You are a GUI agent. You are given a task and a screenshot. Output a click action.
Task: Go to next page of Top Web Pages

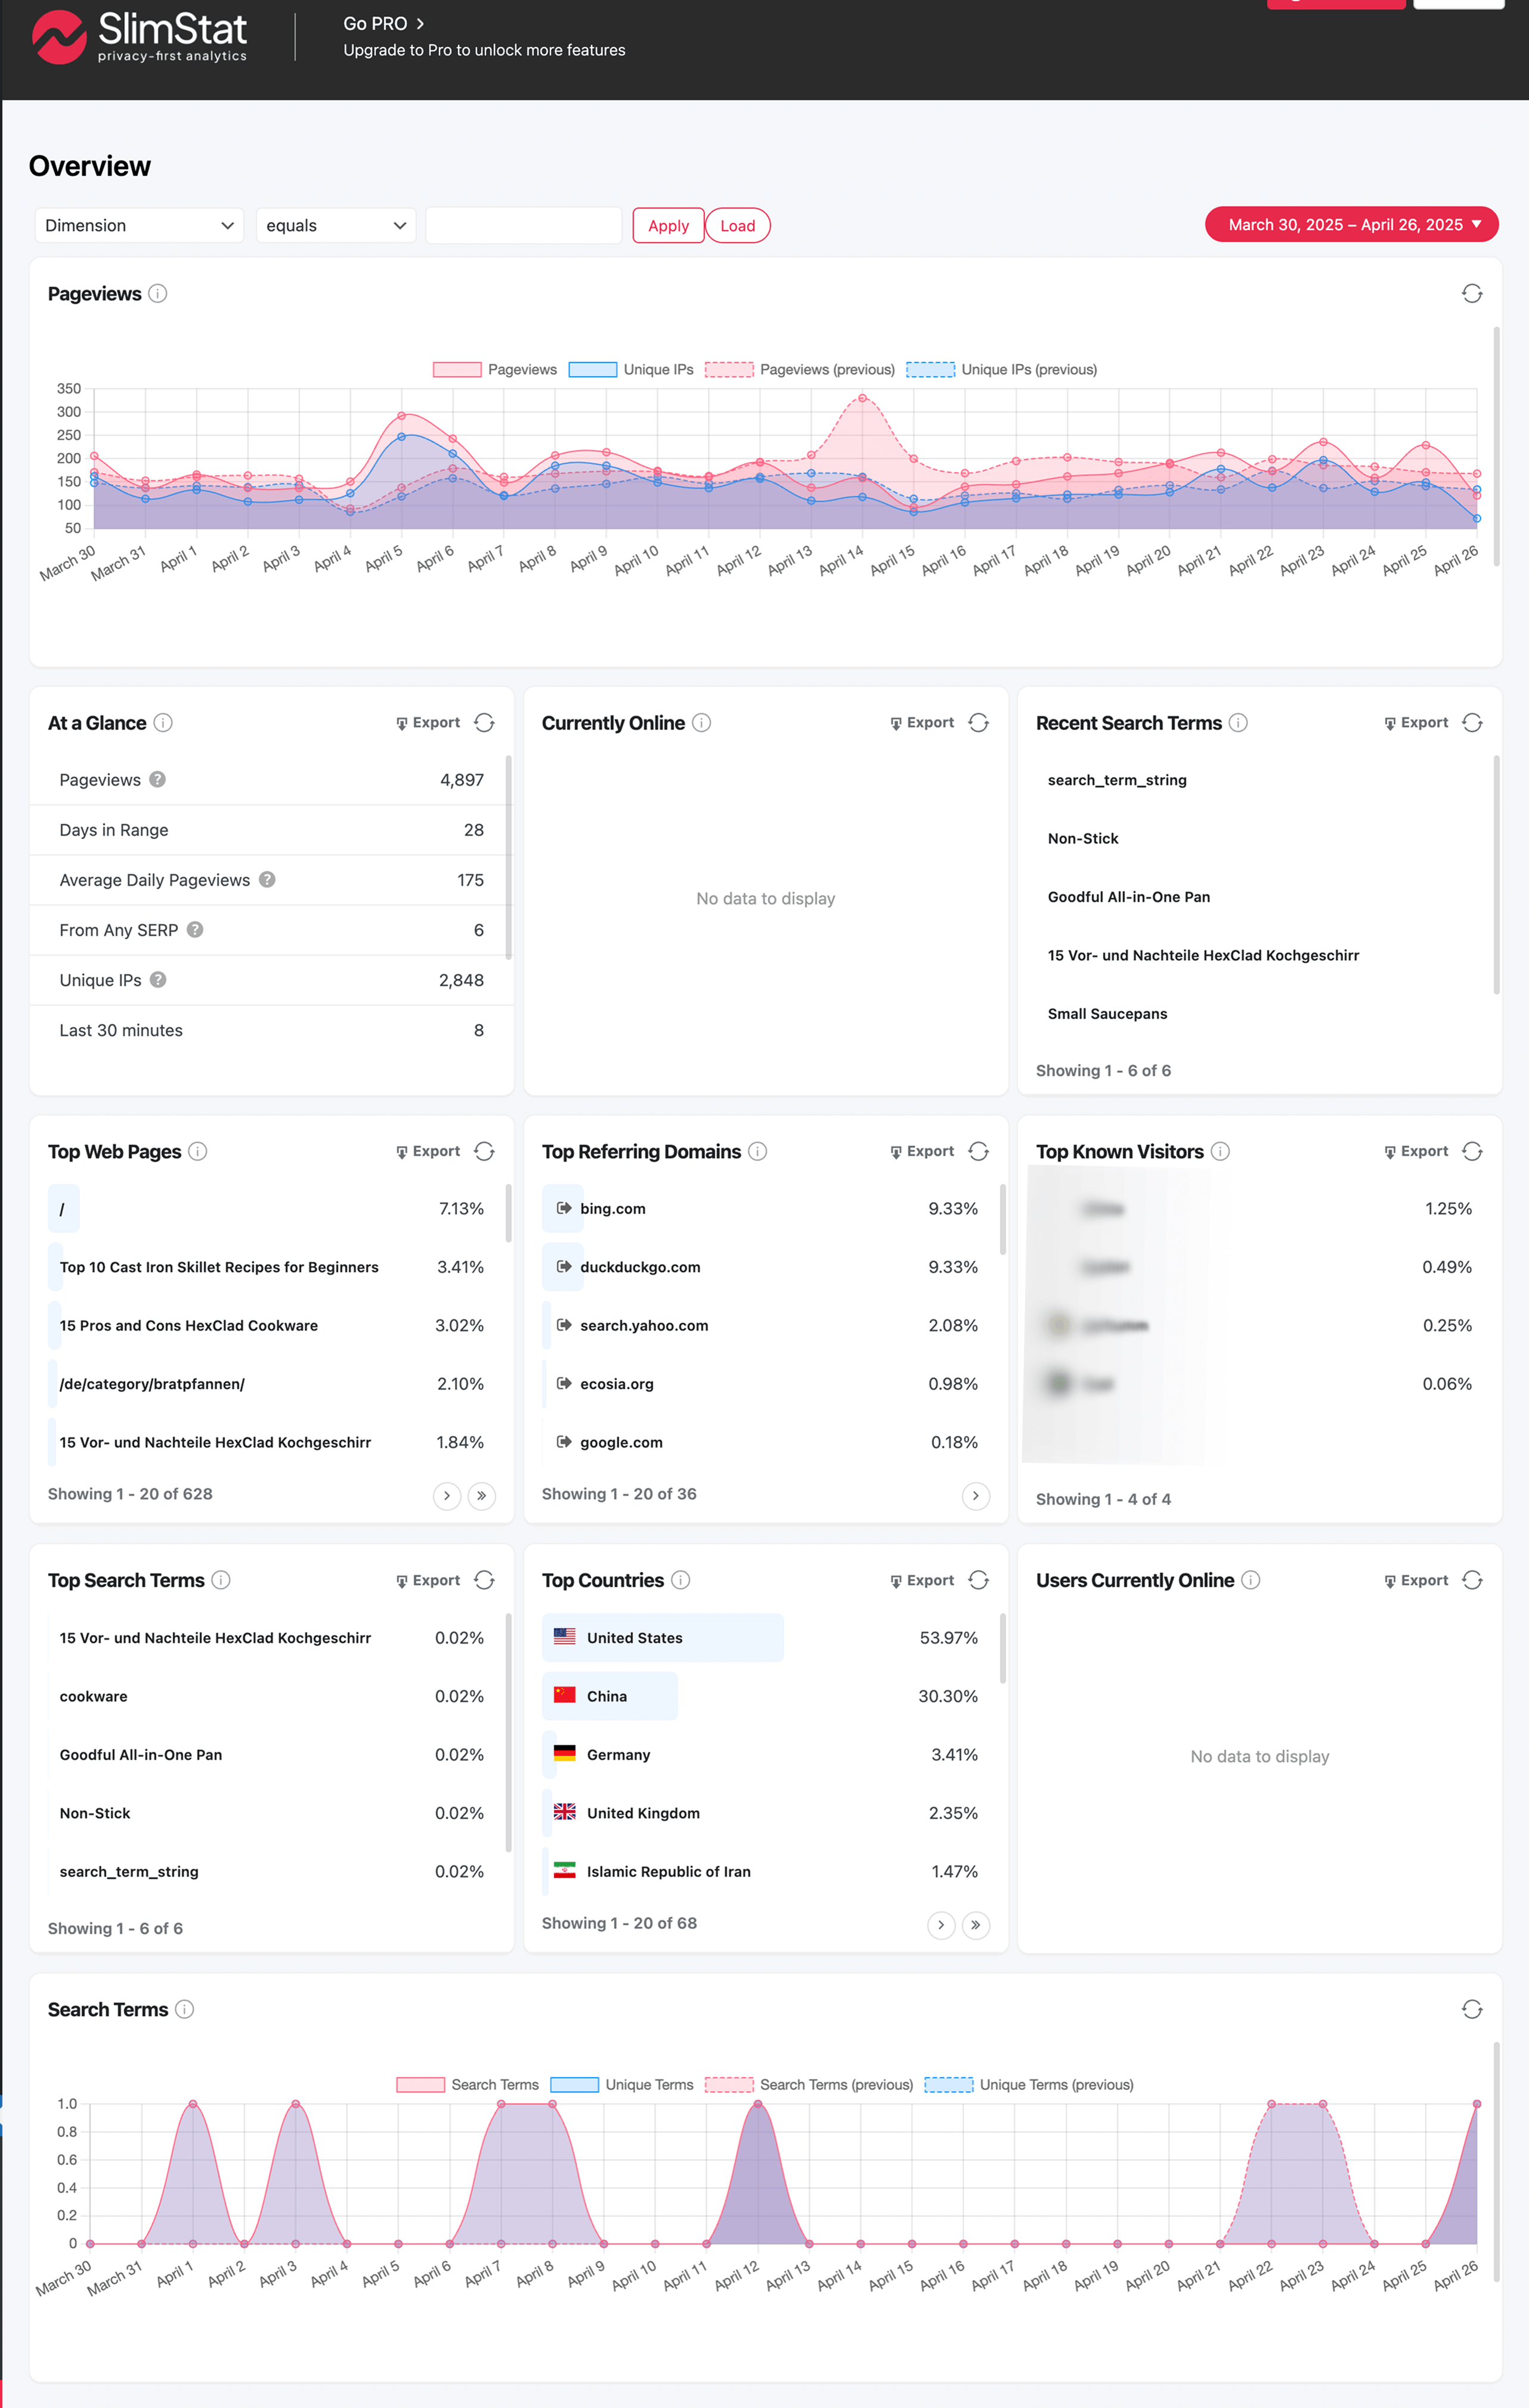tap(447, 1496)
